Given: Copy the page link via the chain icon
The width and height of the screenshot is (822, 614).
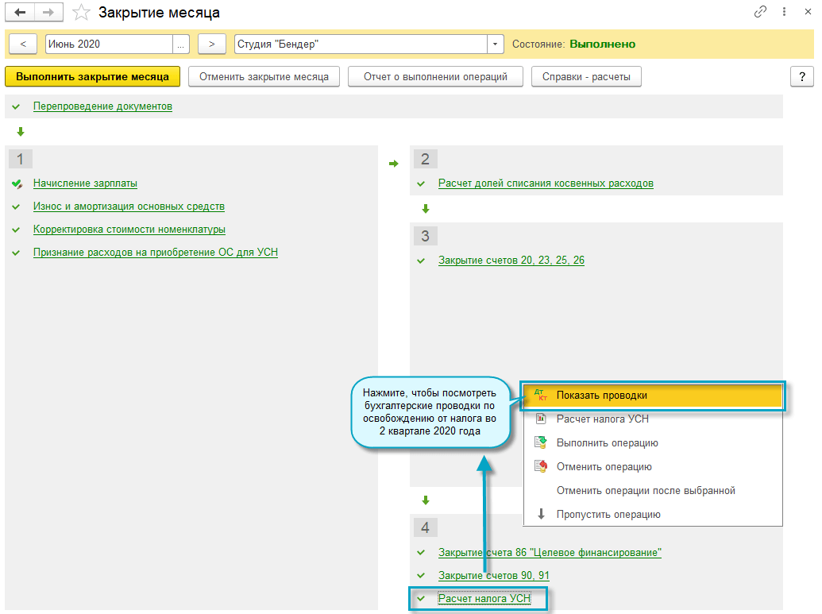Looking at the screenshot, I should (759, 12).
